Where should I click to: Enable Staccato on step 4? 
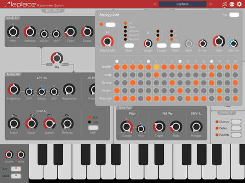[x=140, y=99]
